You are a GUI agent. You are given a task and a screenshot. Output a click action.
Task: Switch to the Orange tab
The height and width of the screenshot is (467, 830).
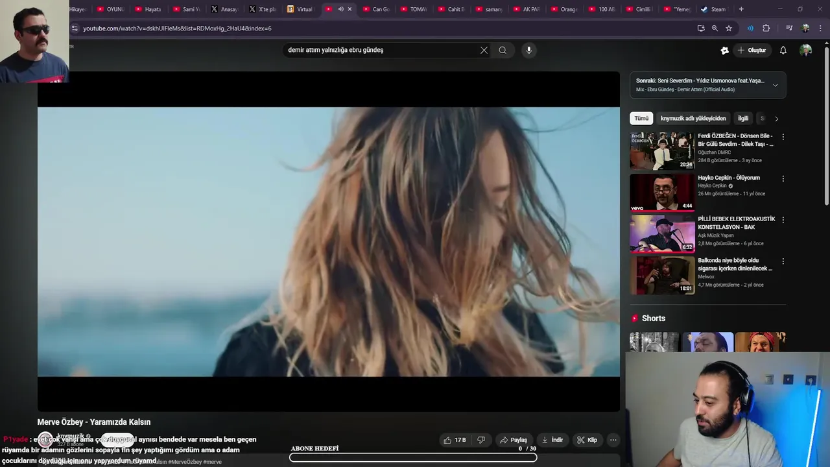(564, 9)
